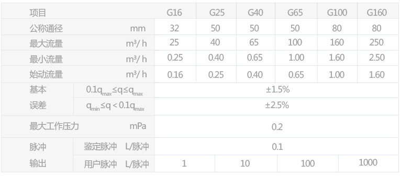Select the G65 column header
The image size is (400, 188).
click(x=295, y=13)
